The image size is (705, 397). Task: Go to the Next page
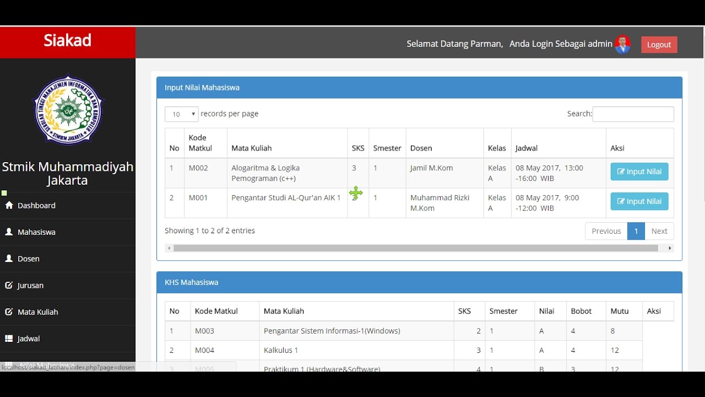click(659, 231)
